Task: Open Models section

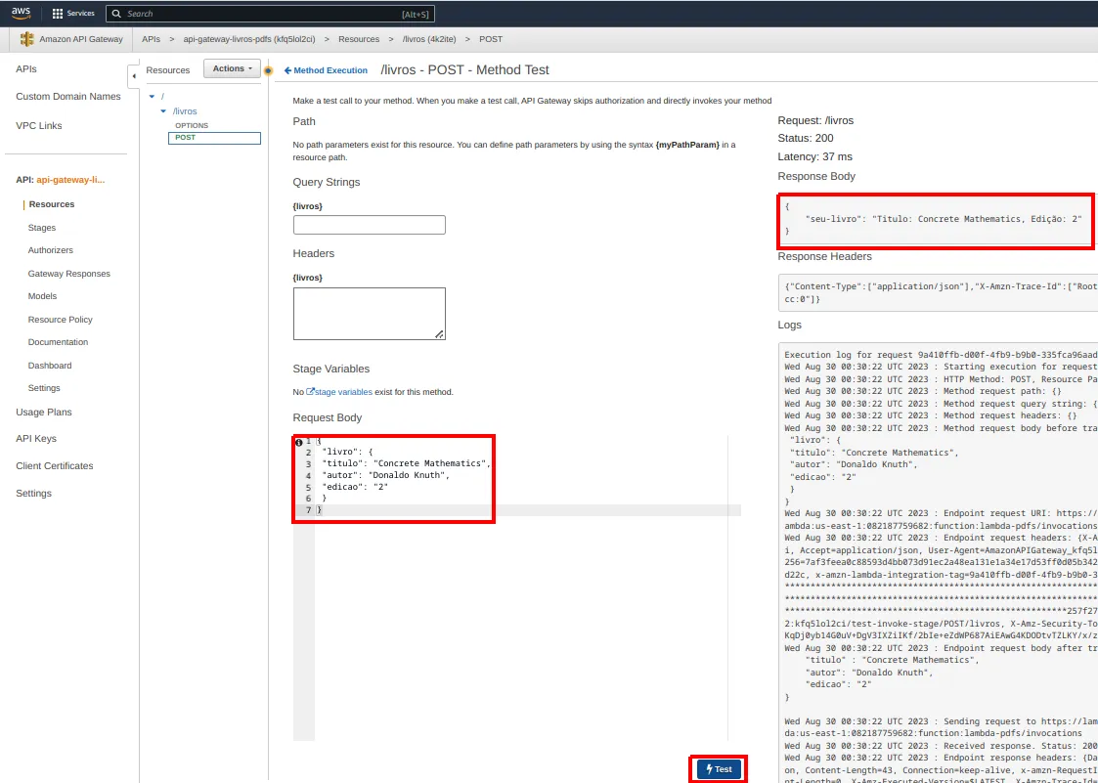Action: [42, 296]
